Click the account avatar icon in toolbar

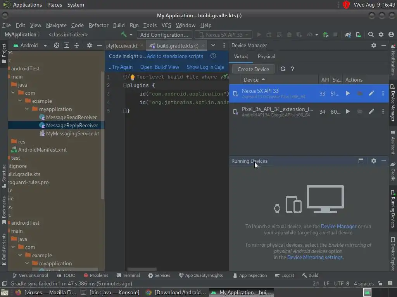[391, 34]
